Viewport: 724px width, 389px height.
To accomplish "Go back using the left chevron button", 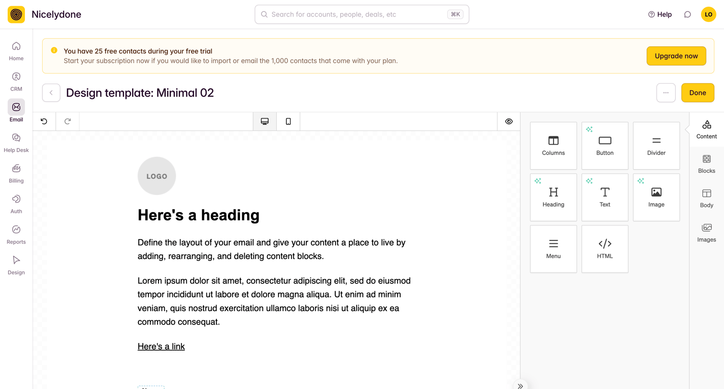I will [51, 93].
